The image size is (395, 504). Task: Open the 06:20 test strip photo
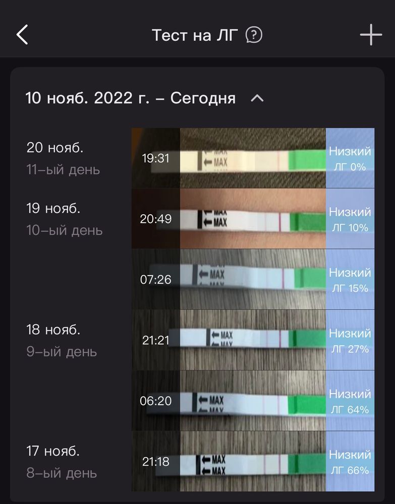point(252,401)
